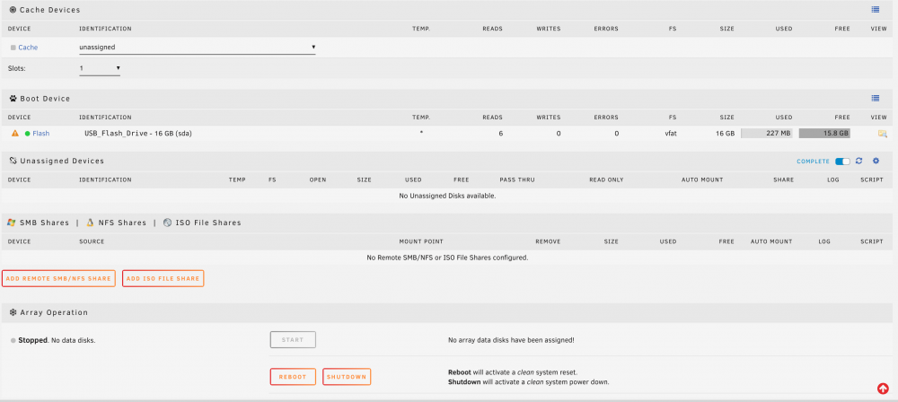The image size is (898, 402).
Task: Click the Reboot button
Action: click(x=293, y=377)
